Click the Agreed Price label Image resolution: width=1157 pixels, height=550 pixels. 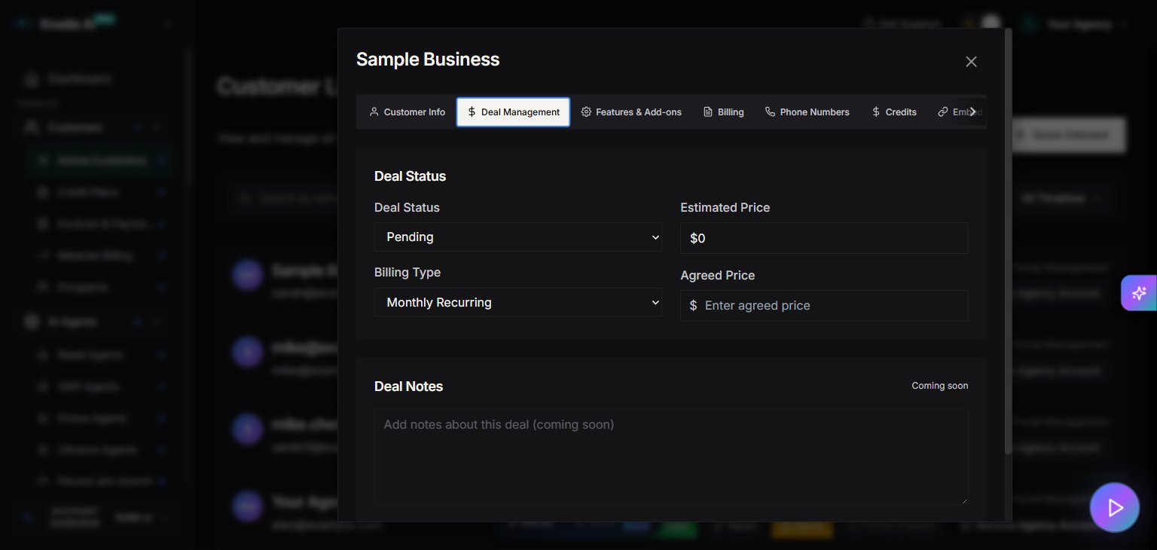[717, 275]
